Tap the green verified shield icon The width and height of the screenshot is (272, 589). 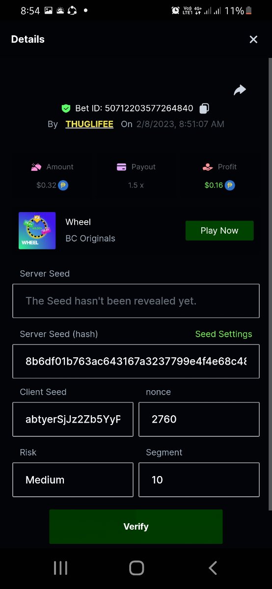(x=66, y=108)
